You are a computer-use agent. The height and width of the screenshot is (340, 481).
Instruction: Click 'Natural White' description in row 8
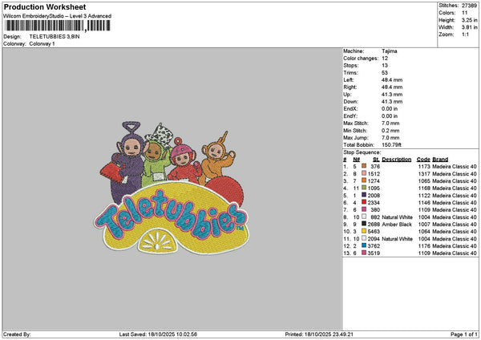pyautogui.click(x=398, y=217)
